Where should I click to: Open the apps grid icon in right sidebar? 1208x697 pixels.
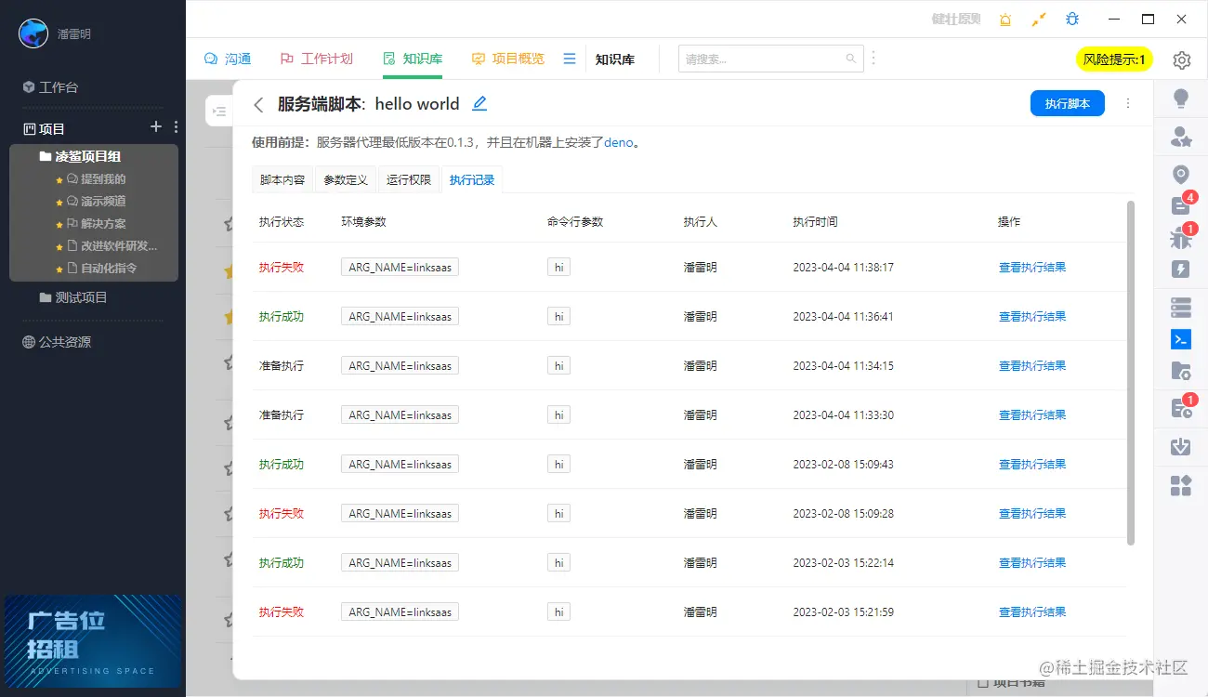1181,485
